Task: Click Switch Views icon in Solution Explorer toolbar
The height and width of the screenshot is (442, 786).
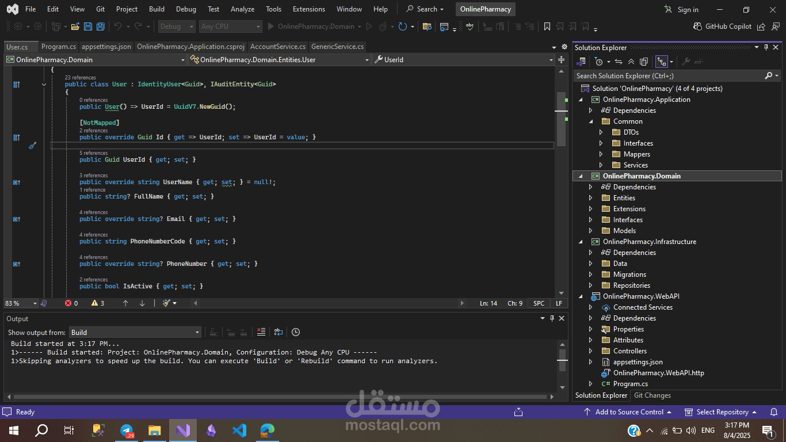Action: point(581,62)
